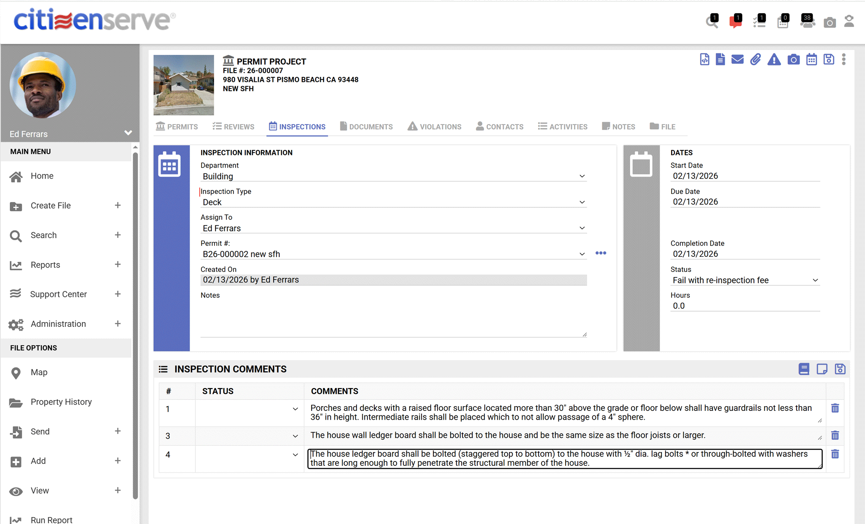Click three-dot icon beside Permit number
This screenshot has height=524, width=865.
601,253
